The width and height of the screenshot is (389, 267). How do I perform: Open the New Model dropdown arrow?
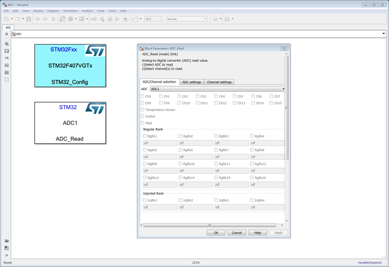pos(12,19)
